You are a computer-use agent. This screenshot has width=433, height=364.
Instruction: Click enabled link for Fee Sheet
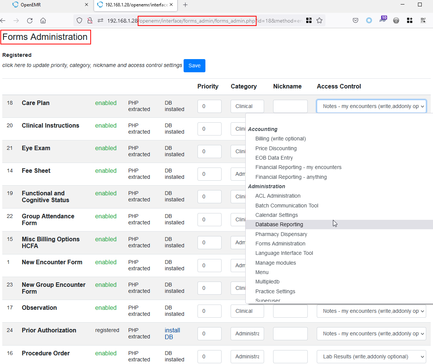pos(106,171)
